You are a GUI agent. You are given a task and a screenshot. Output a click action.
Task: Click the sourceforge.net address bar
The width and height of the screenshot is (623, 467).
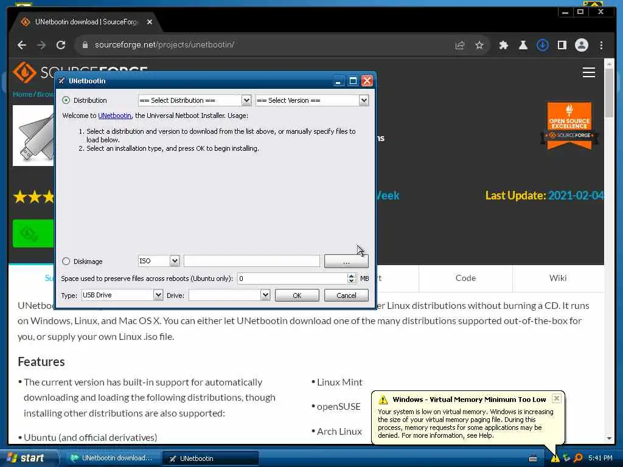pyautogui.click(x=262, y=44)
